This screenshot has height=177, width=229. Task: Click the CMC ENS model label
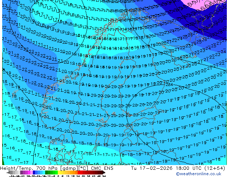coord(102,168)
